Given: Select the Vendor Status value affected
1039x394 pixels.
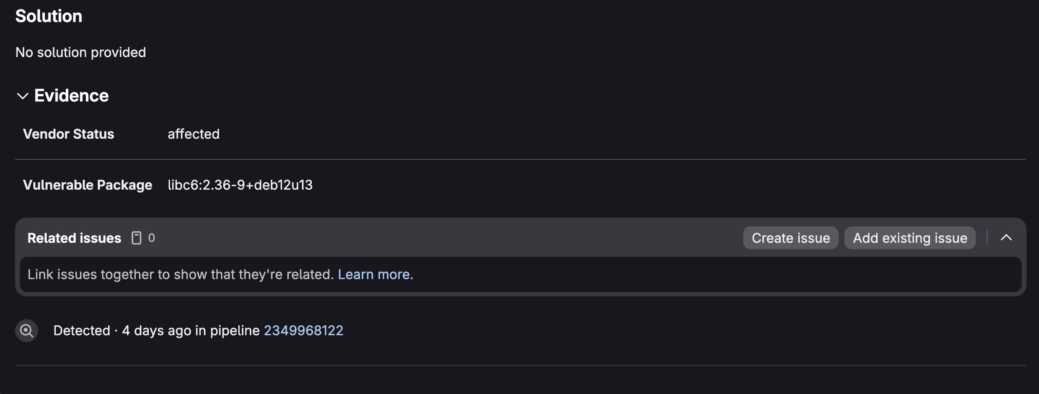Looking at the screenshot, I should tap(194, 134).
